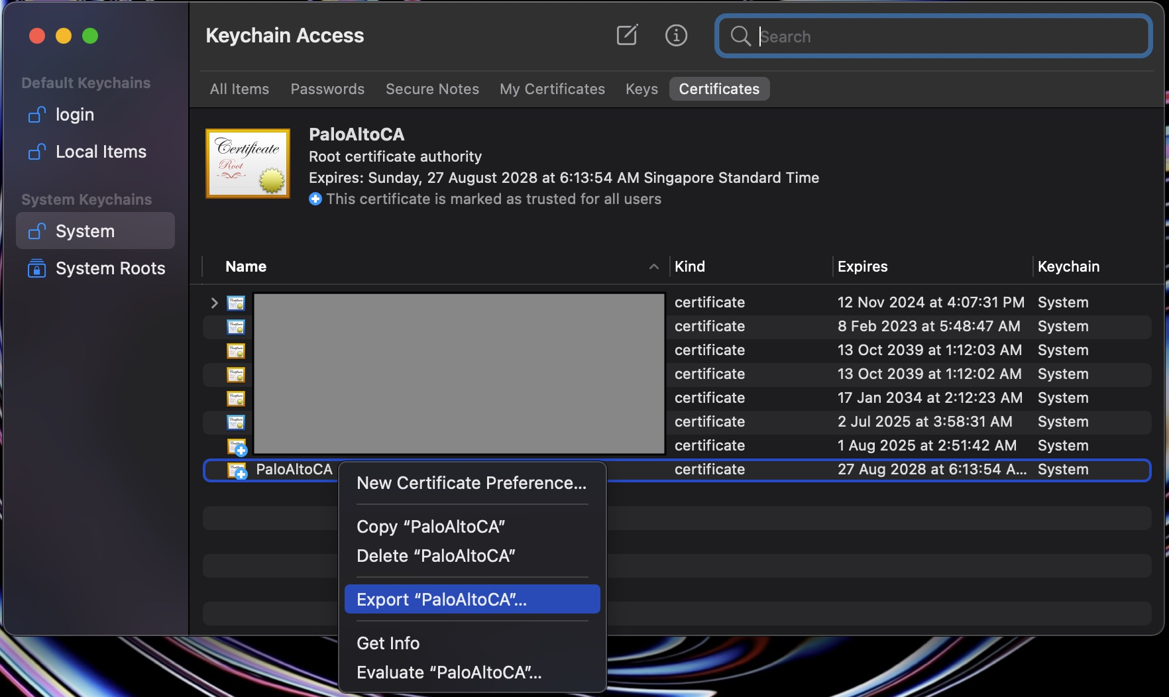The width and height of the screenshot is (1169, 697).
Task: Open the info button in toolbar
Action: tap(676, 35)
